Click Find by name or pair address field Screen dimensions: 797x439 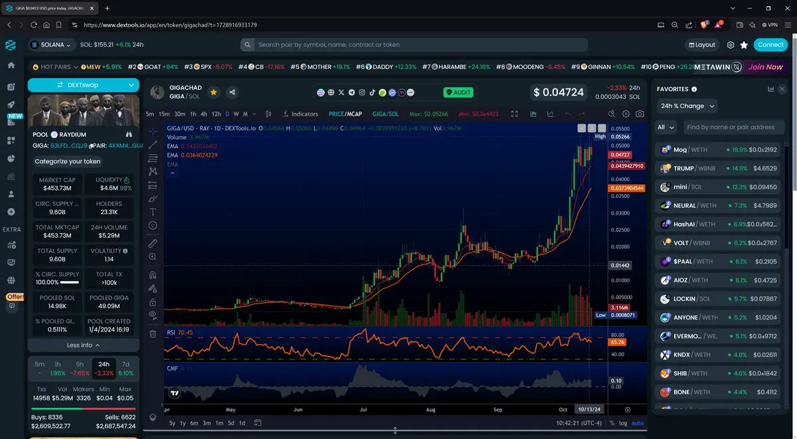tap(733, 127)
